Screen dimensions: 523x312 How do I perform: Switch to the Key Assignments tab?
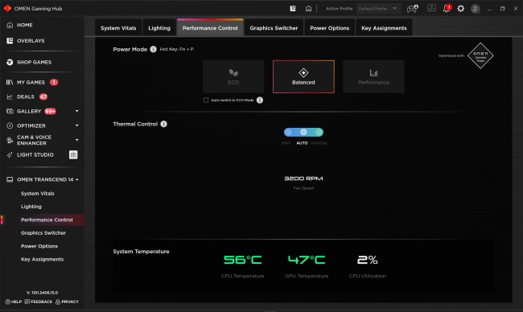click(384, 28)
